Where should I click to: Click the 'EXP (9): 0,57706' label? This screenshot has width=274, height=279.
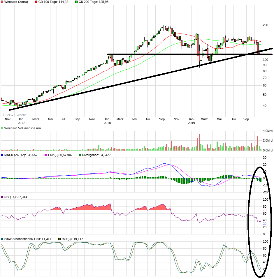tap(60, 155)
